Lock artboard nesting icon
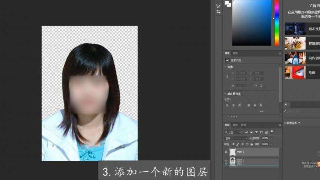The height and width of the screenshot is (180, 320). [x=247, y=144]
